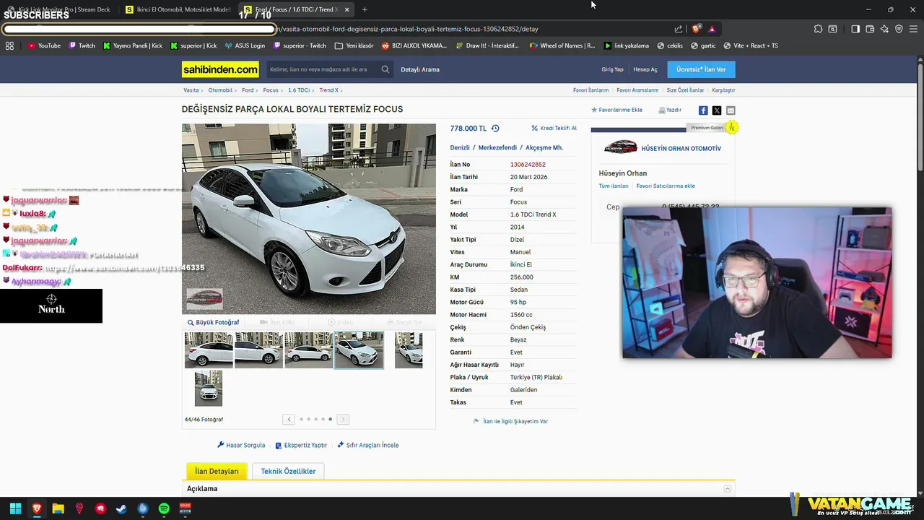Open File Explorer from taskbar
The width and height of the screenshot is (924, 520).
click(x=58, y=508)
